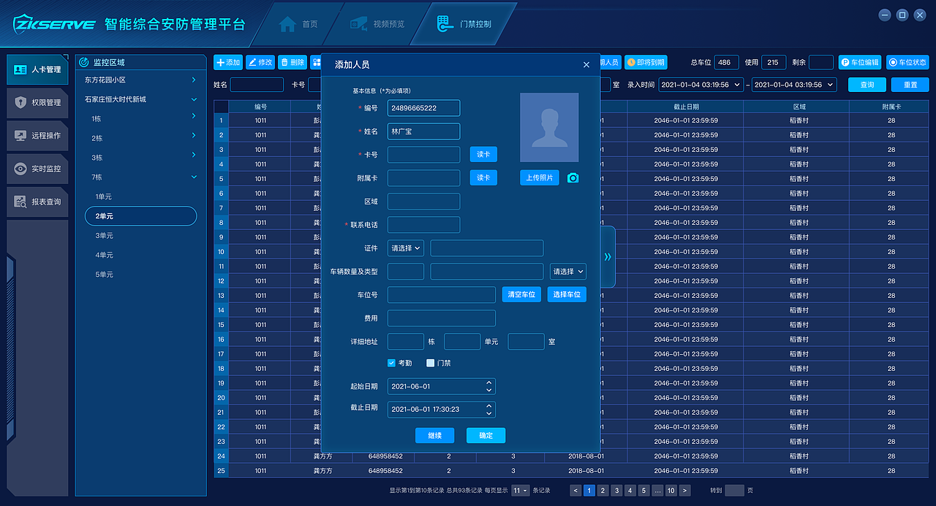Click the 查询 search button
The height and width of the screenshot is (506, 936).
[867, 85]
